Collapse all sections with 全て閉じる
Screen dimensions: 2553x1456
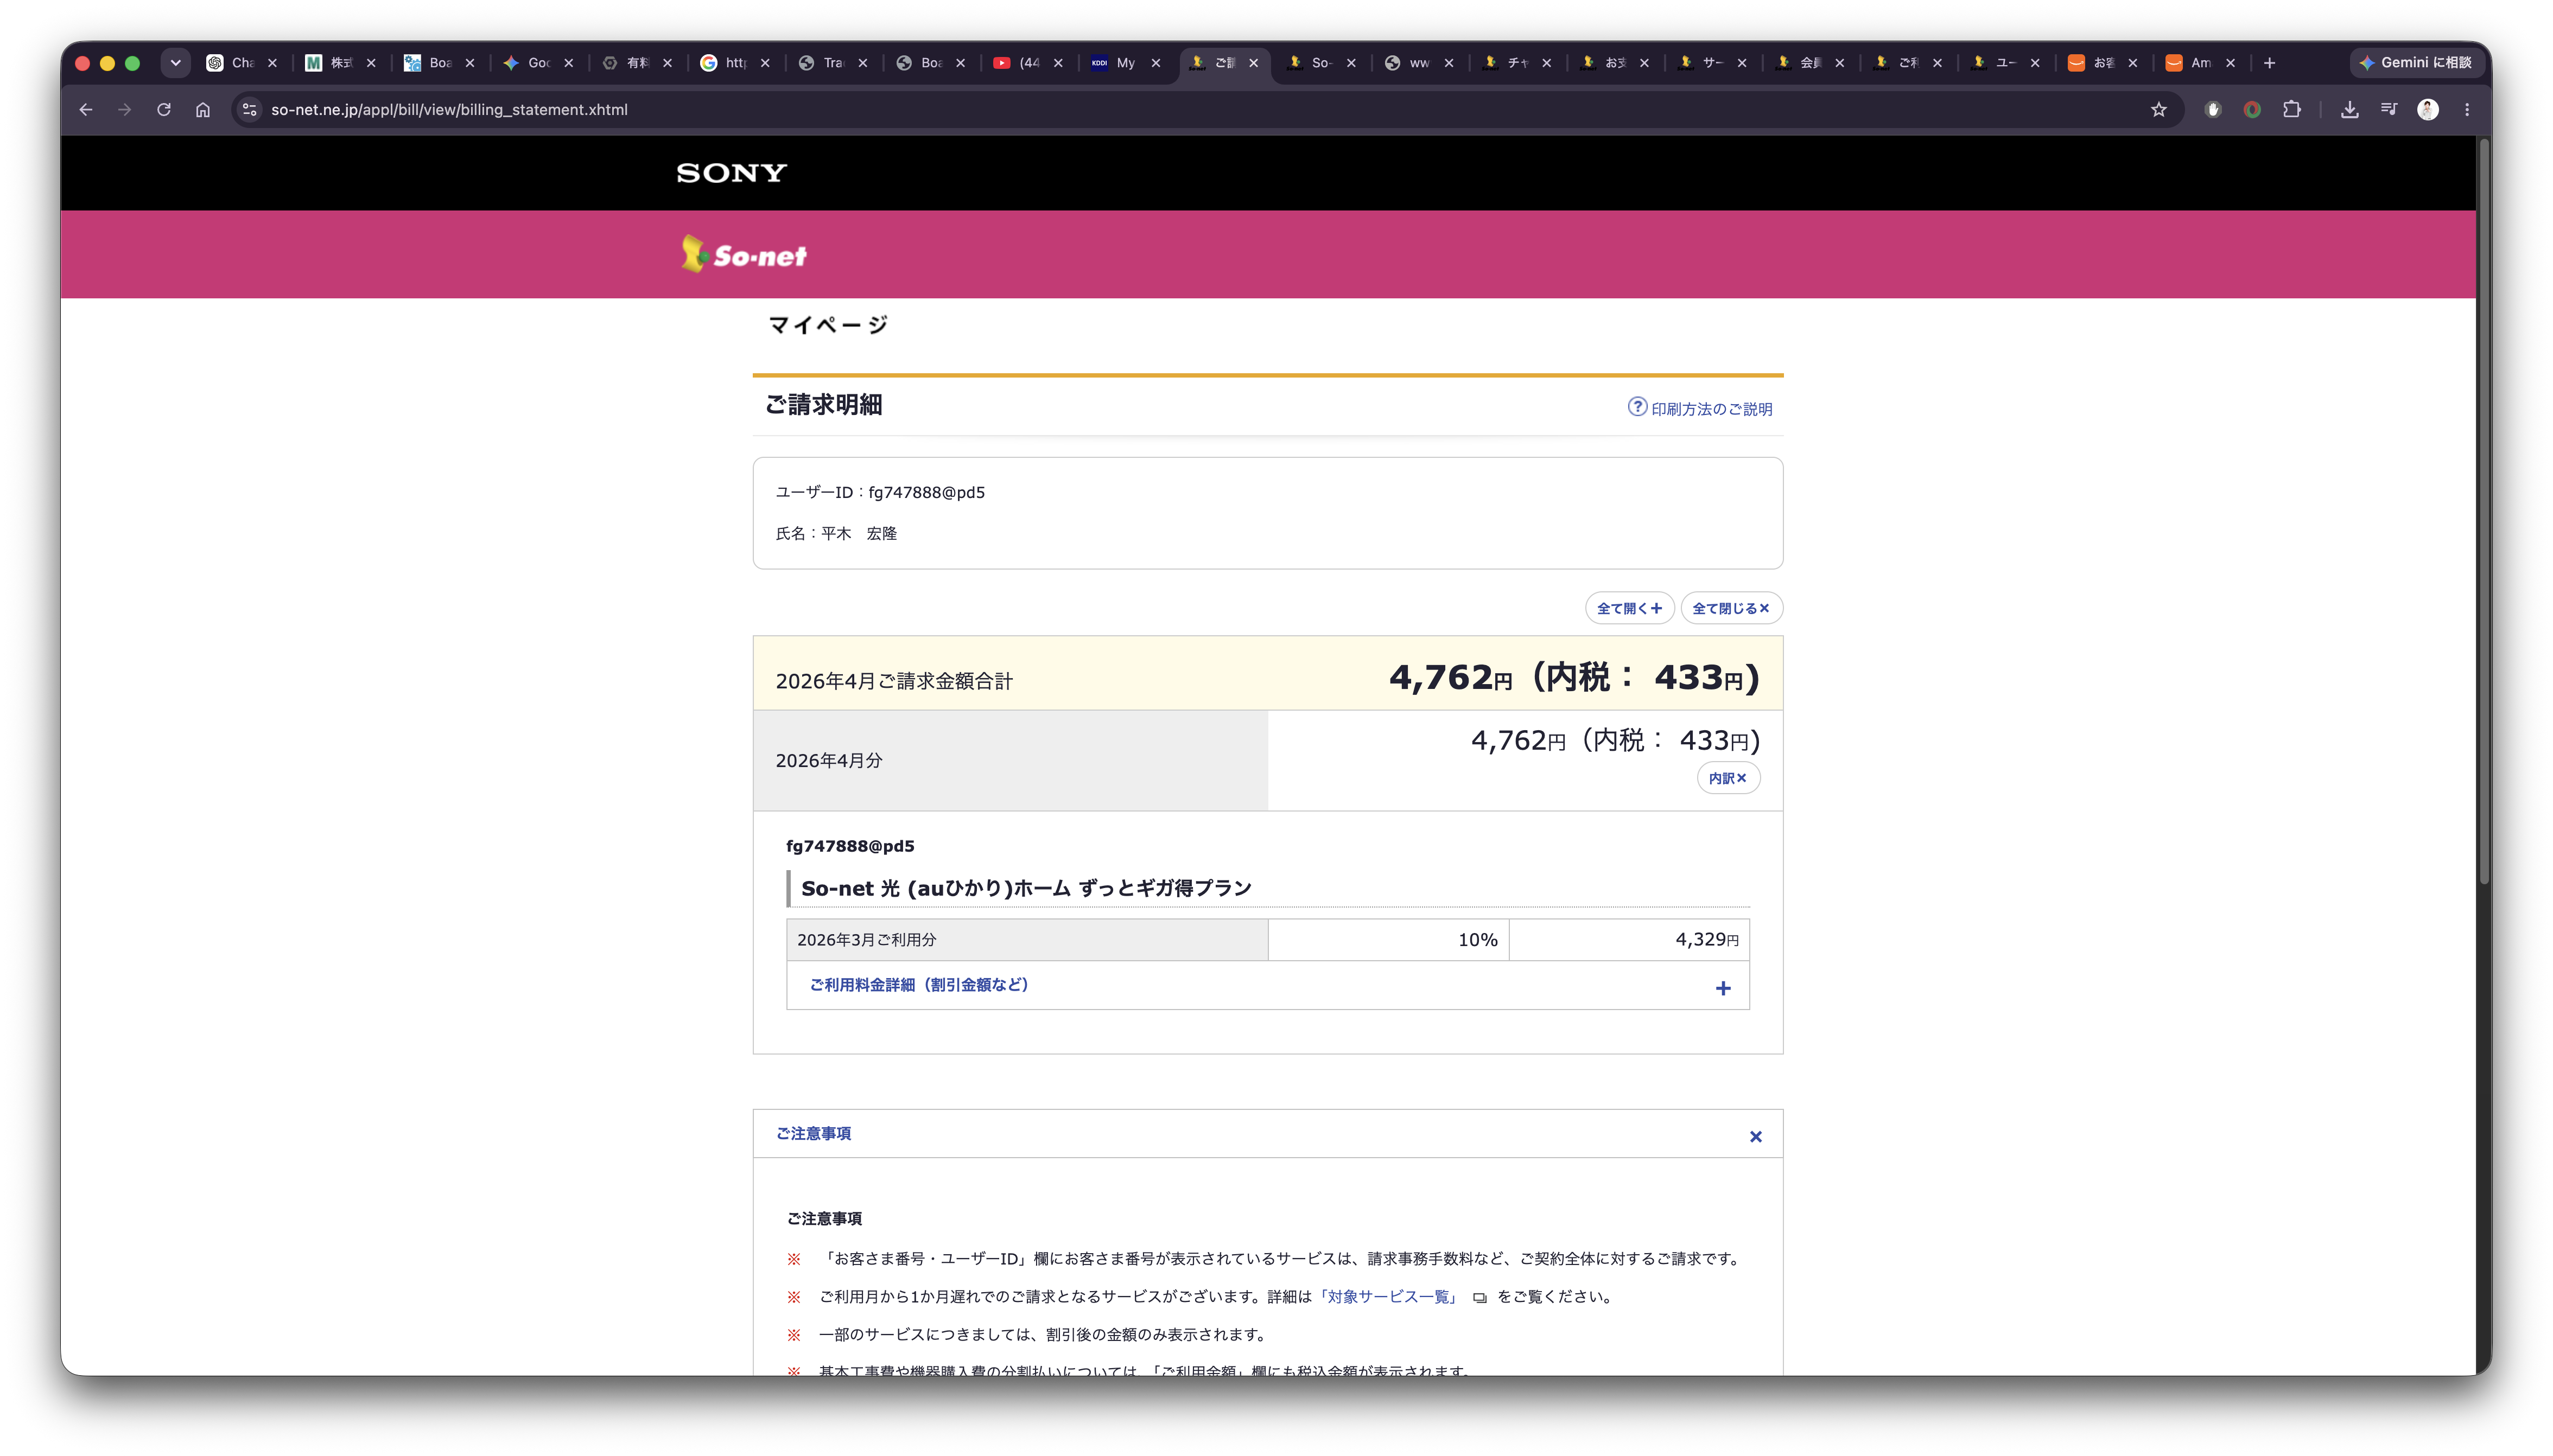[1731, 608]
